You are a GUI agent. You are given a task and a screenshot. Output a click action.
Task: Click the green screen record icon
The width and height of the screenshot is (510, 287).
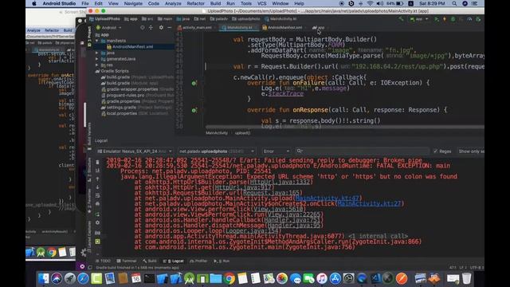(97, 242)
